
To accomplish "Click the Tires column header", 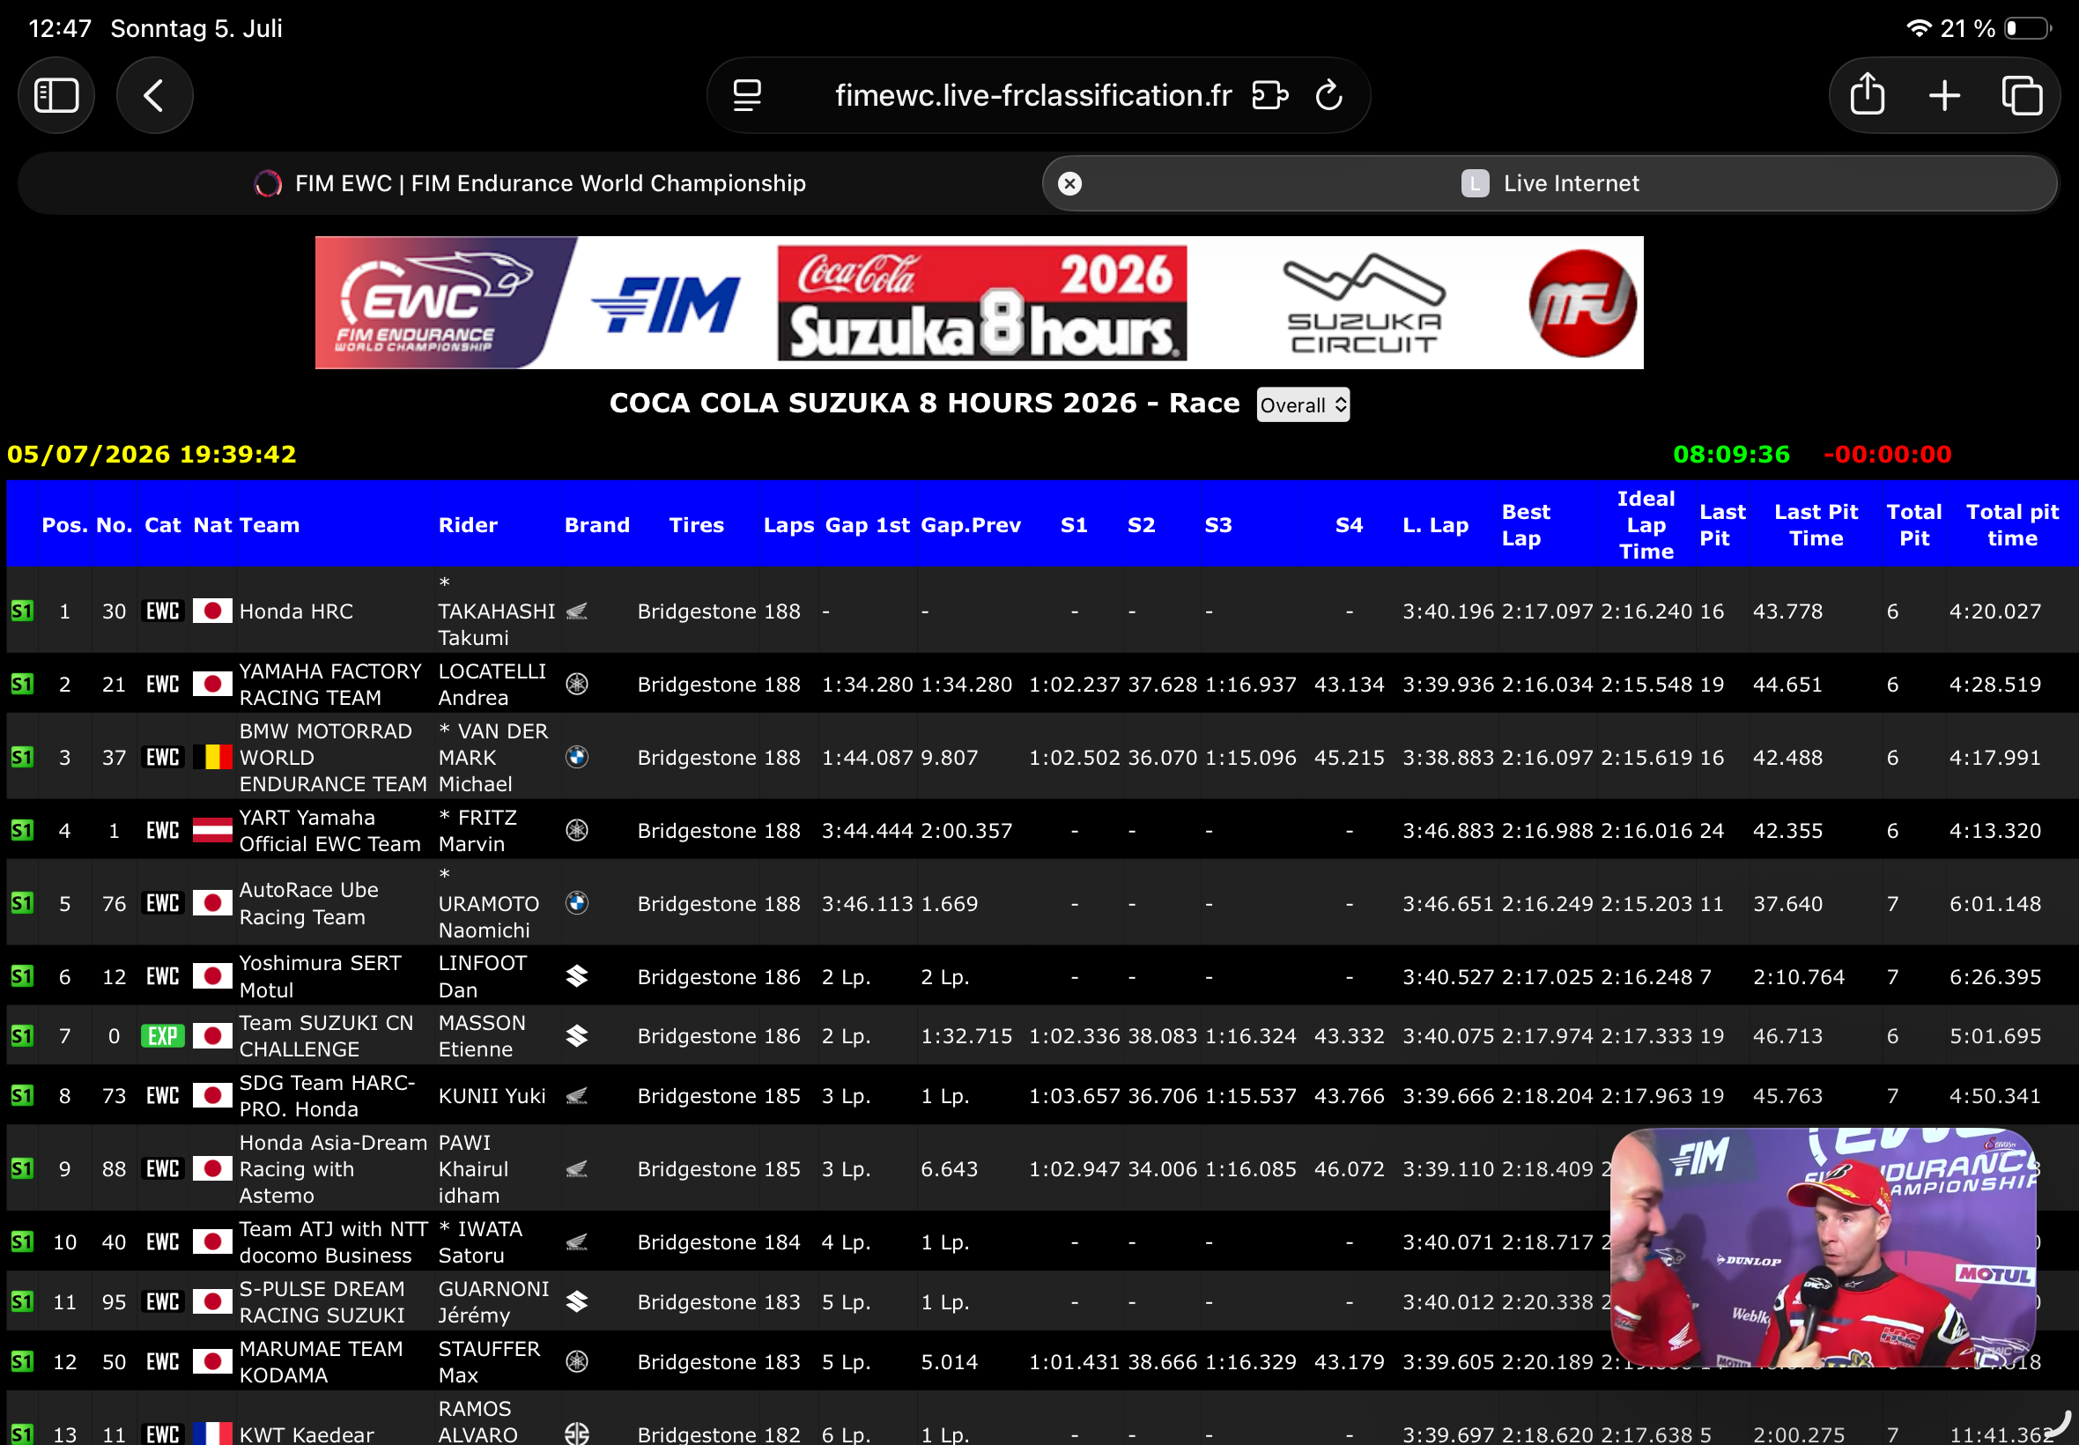I will (696, 525).
